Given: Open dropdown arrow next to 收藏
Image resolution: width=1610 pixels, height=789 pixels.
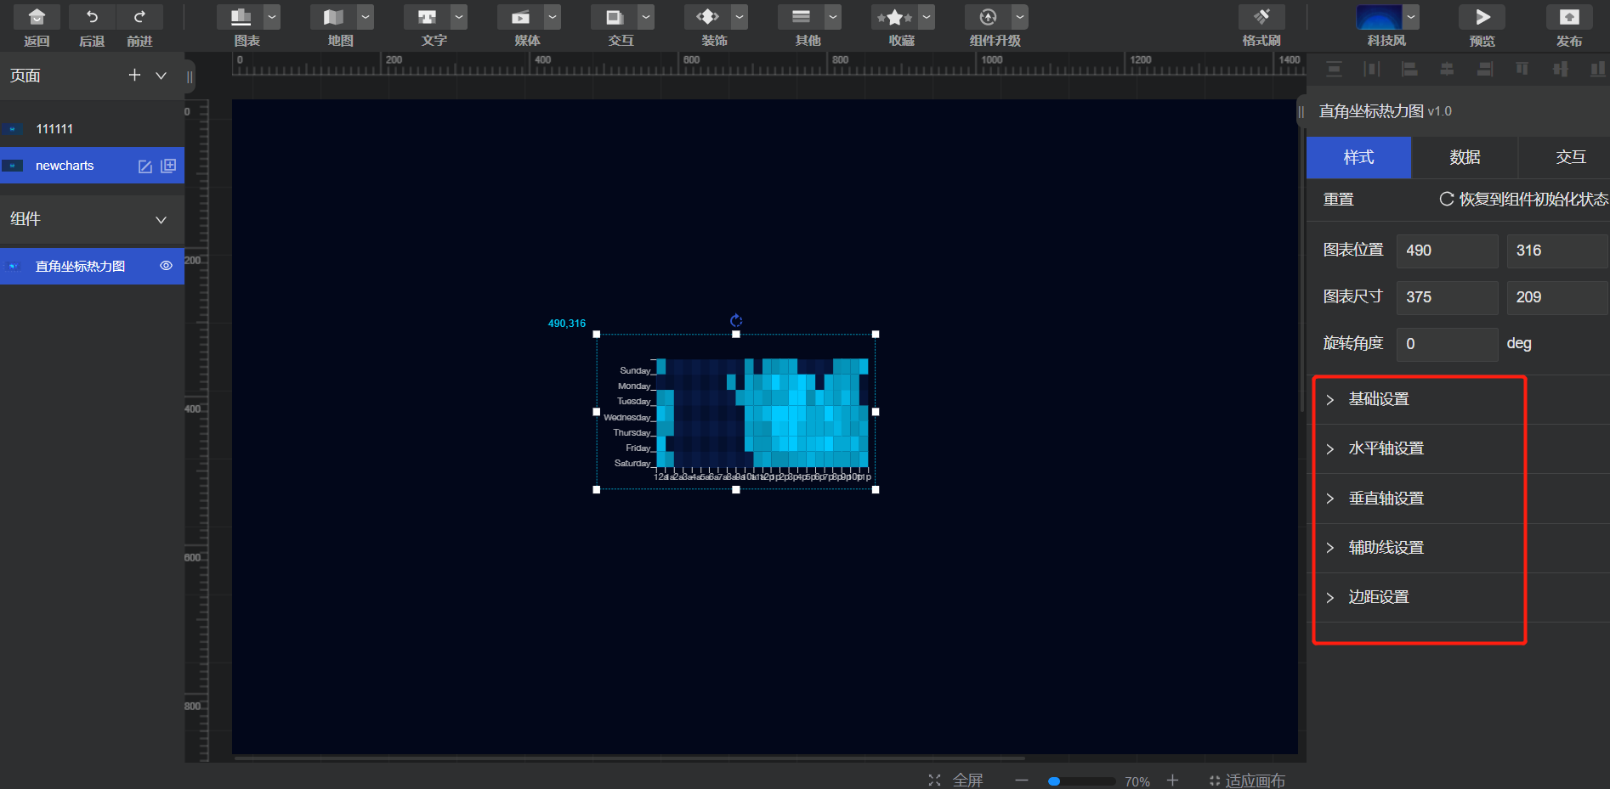Looking at the screenshot, I should (x=927, y=17).
